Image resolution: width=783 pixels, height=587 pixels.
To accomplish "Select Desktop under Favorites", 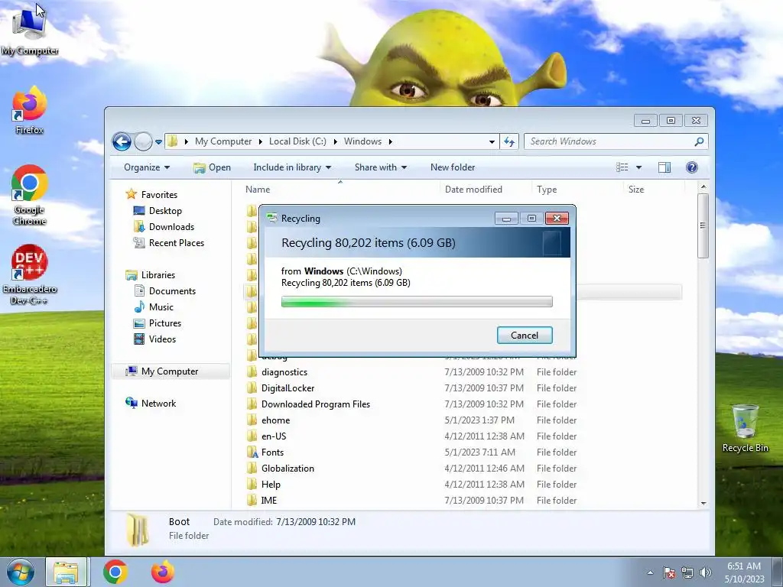I will coord(165,211).
